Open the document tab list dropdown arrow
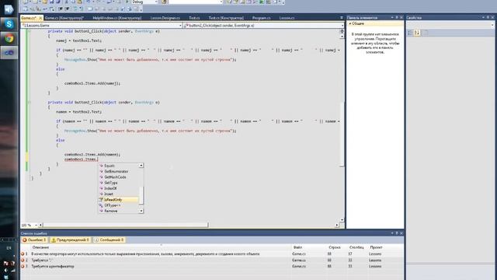497x280 pixels. [x=342, y=18]
